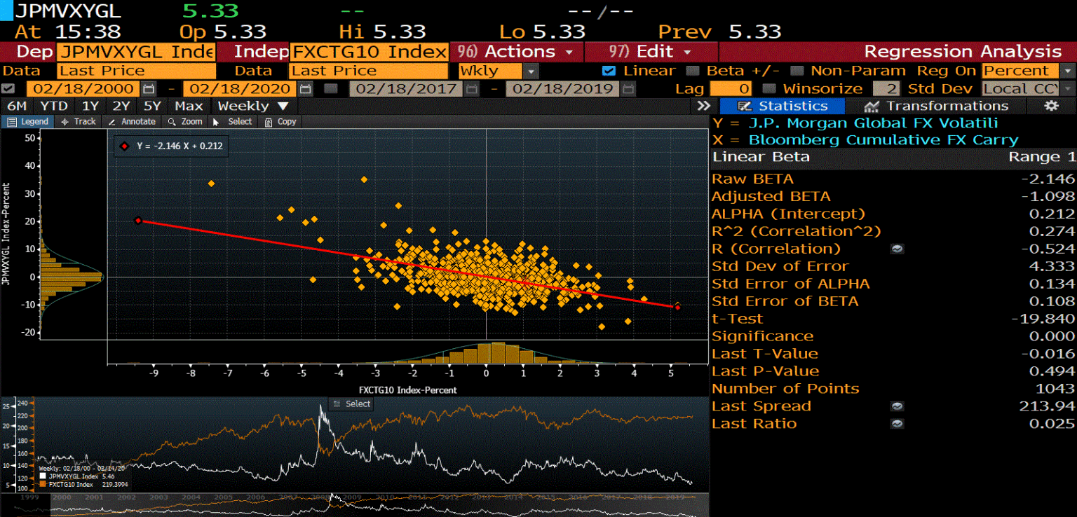Click the red regression line end point
Image resolution: width=1077 pixels, height=517 pixels.
pyautogui.click(x=677, y=307)
